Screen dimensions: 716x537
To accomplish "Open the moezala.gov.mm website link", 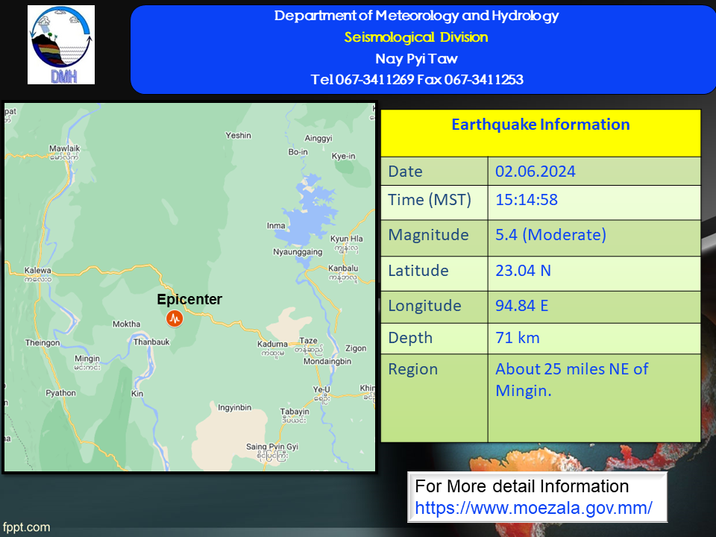I will [533, 508].
